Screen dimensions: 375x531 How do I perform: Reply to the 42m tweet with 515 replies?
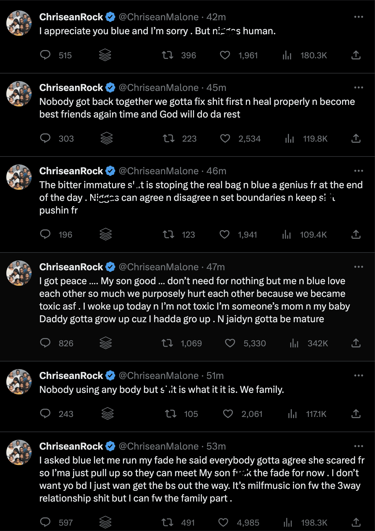point(45,55)
